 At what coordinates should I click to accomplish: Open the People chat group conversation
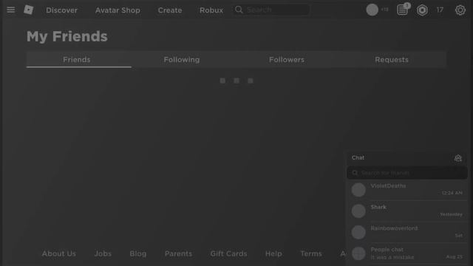(x=407, y=253)
